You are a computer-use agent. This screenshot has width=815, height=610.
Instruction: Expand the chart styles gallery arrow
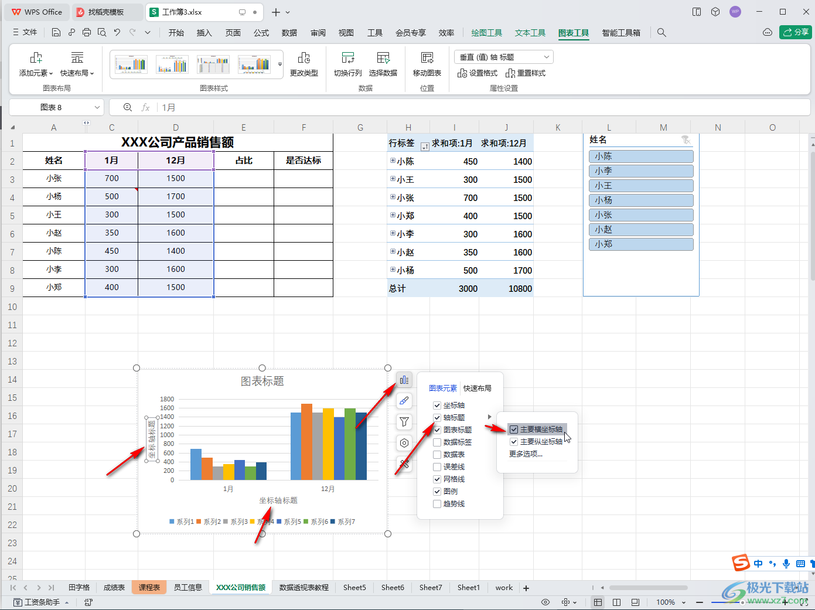(280, 64)
